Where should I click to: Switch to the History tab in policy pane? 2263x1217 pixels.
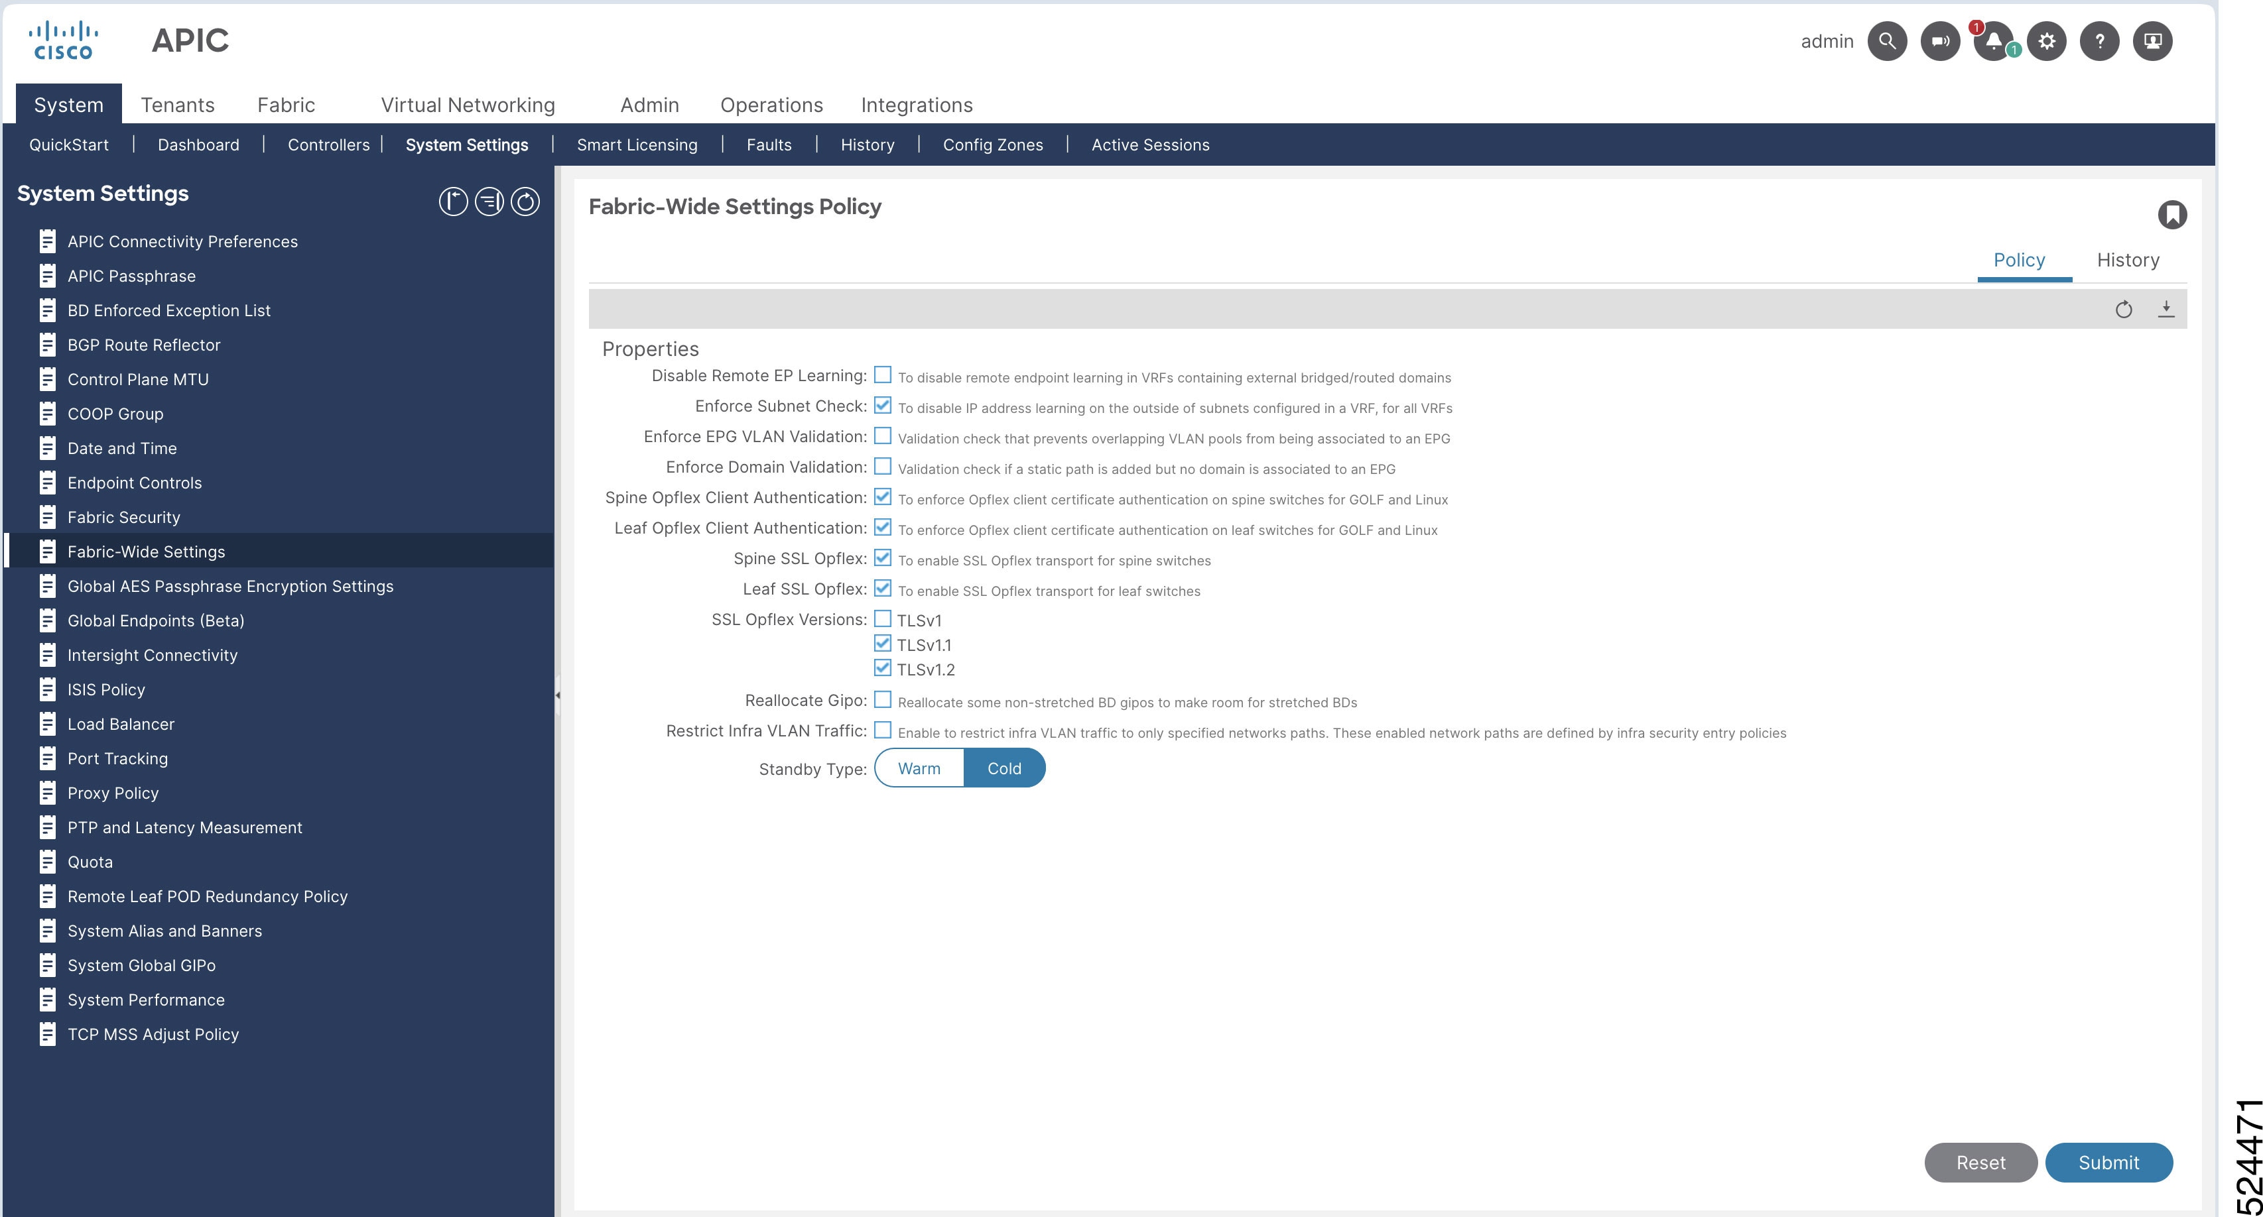2127,261
